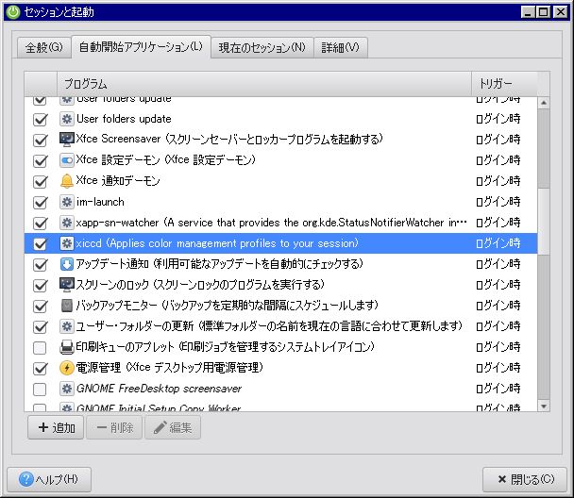The height and width of the screenshot is (498, 574).
Task: Disable the xapp-sn-watcher checkbox
Action: [x=40, y=223]
